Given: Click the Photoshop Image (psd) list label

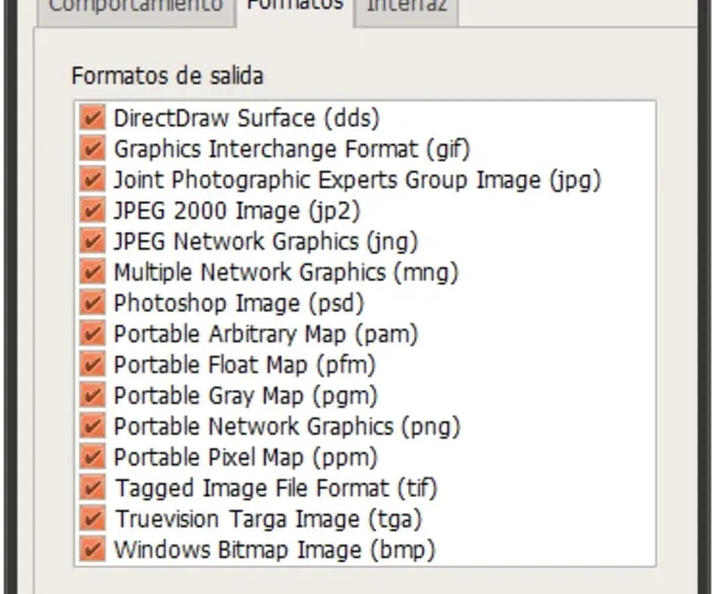Looking at the screenshot, I should pyautogui.click(x=239, y=303).
